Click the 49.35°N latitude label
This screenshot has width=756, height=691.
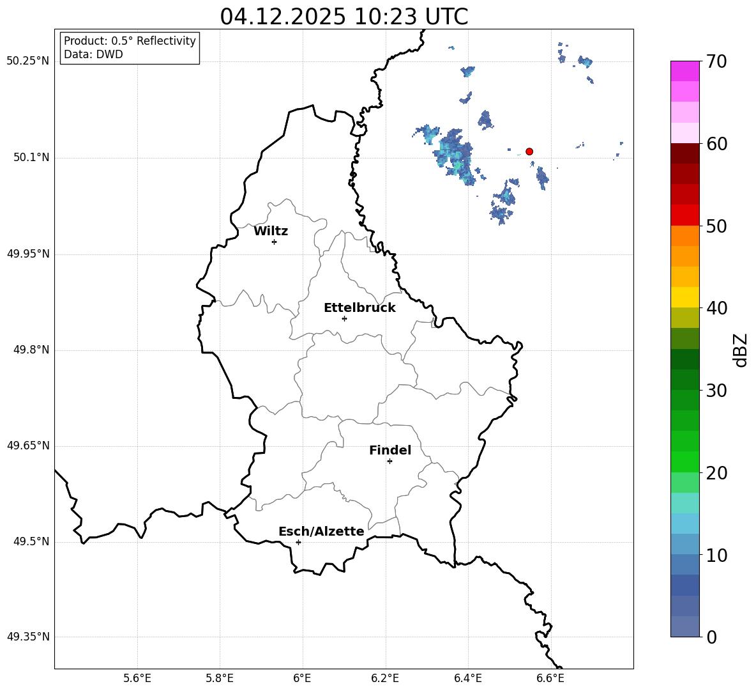click(28, 637)
